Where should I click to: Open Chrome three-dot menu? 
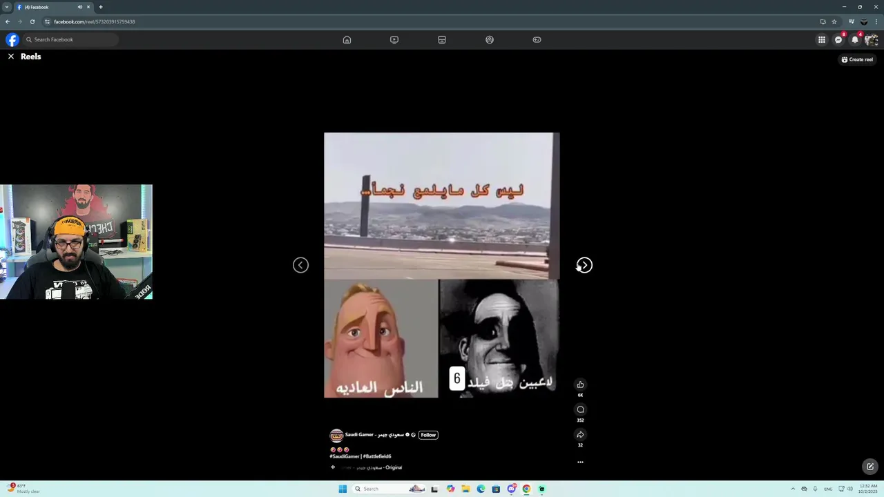[x=876, y=21]
